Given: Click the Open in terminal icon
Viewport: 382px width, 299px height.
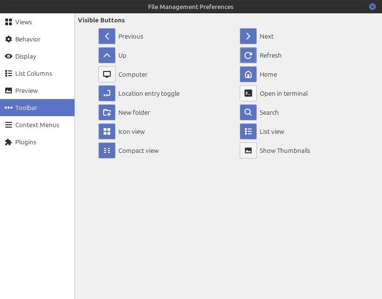Looking at the screenshot, I should coord(248,93).
